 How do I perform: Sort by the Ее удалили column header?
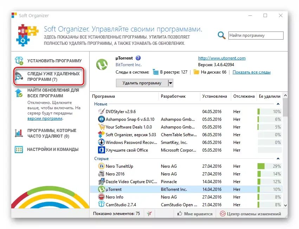pos(269,96)
